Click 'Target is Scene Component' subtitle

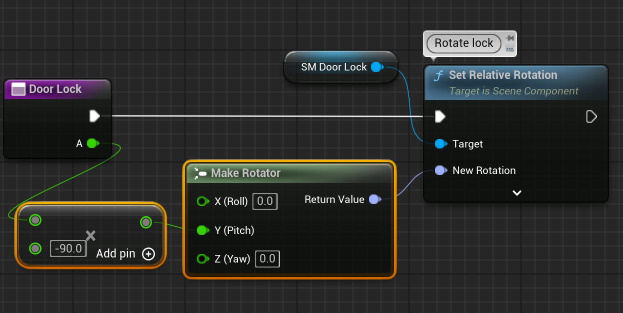pyautogui.click(x=513, y=91)
